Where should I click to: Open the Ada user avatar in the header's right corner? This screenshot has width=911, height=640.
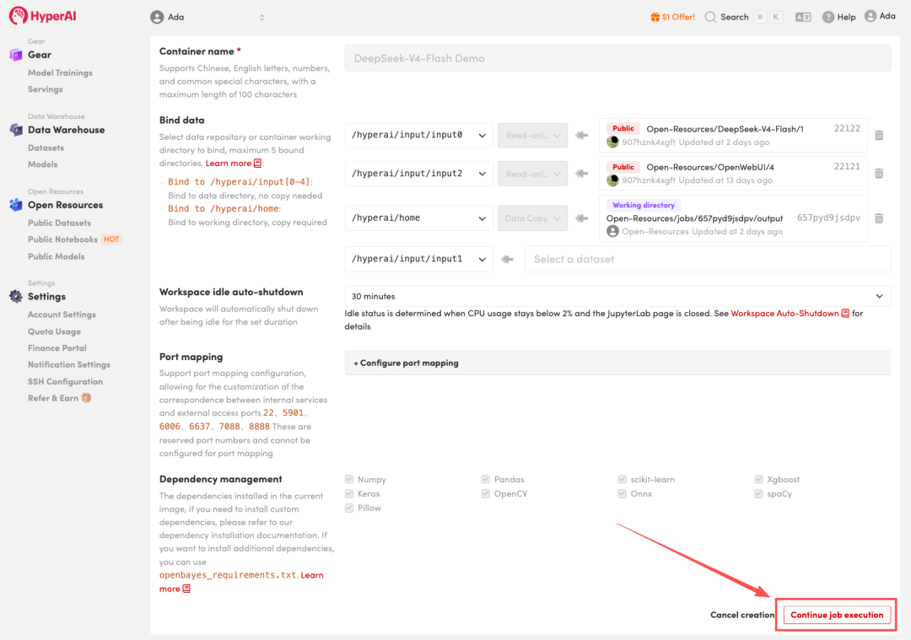(870, 16)
